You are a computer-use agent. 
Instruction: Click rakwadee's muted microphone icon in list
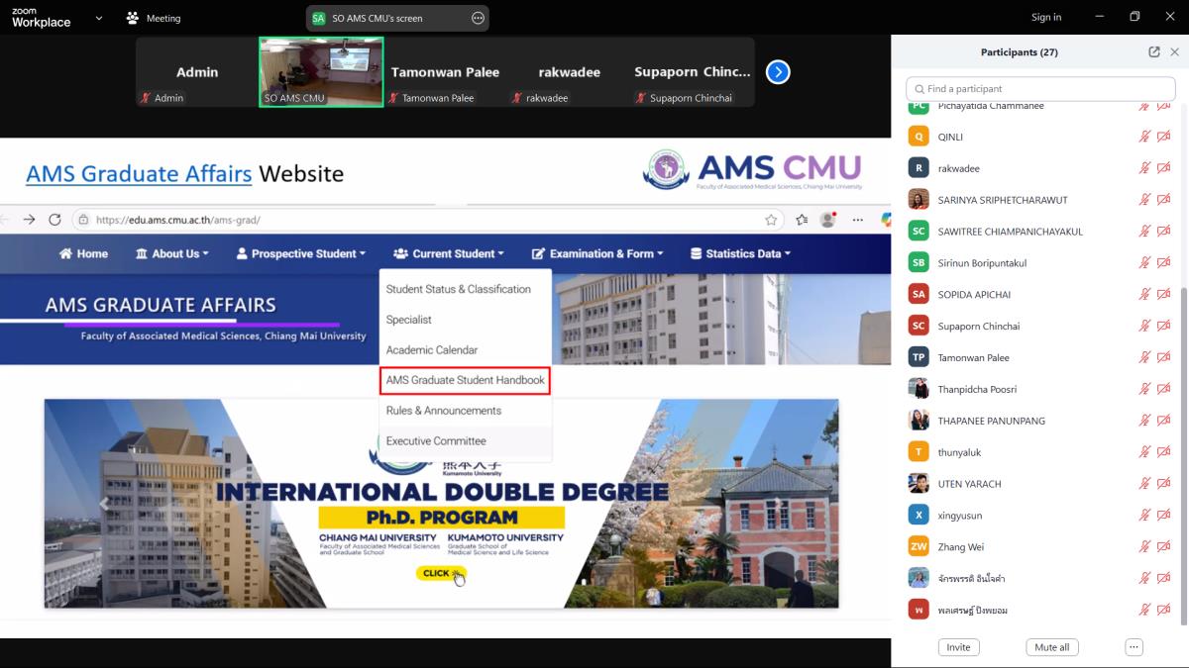click(x=1144, y=168)
